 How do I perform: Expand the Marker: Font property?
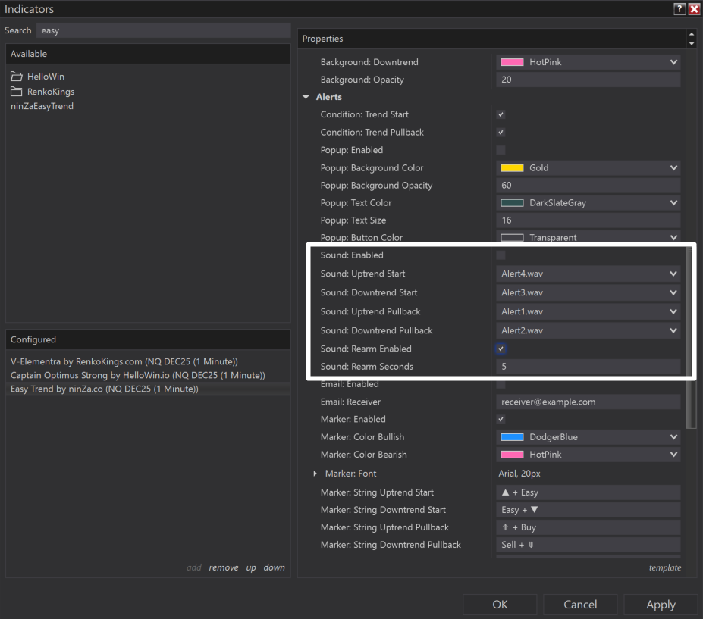coord(315,474)
